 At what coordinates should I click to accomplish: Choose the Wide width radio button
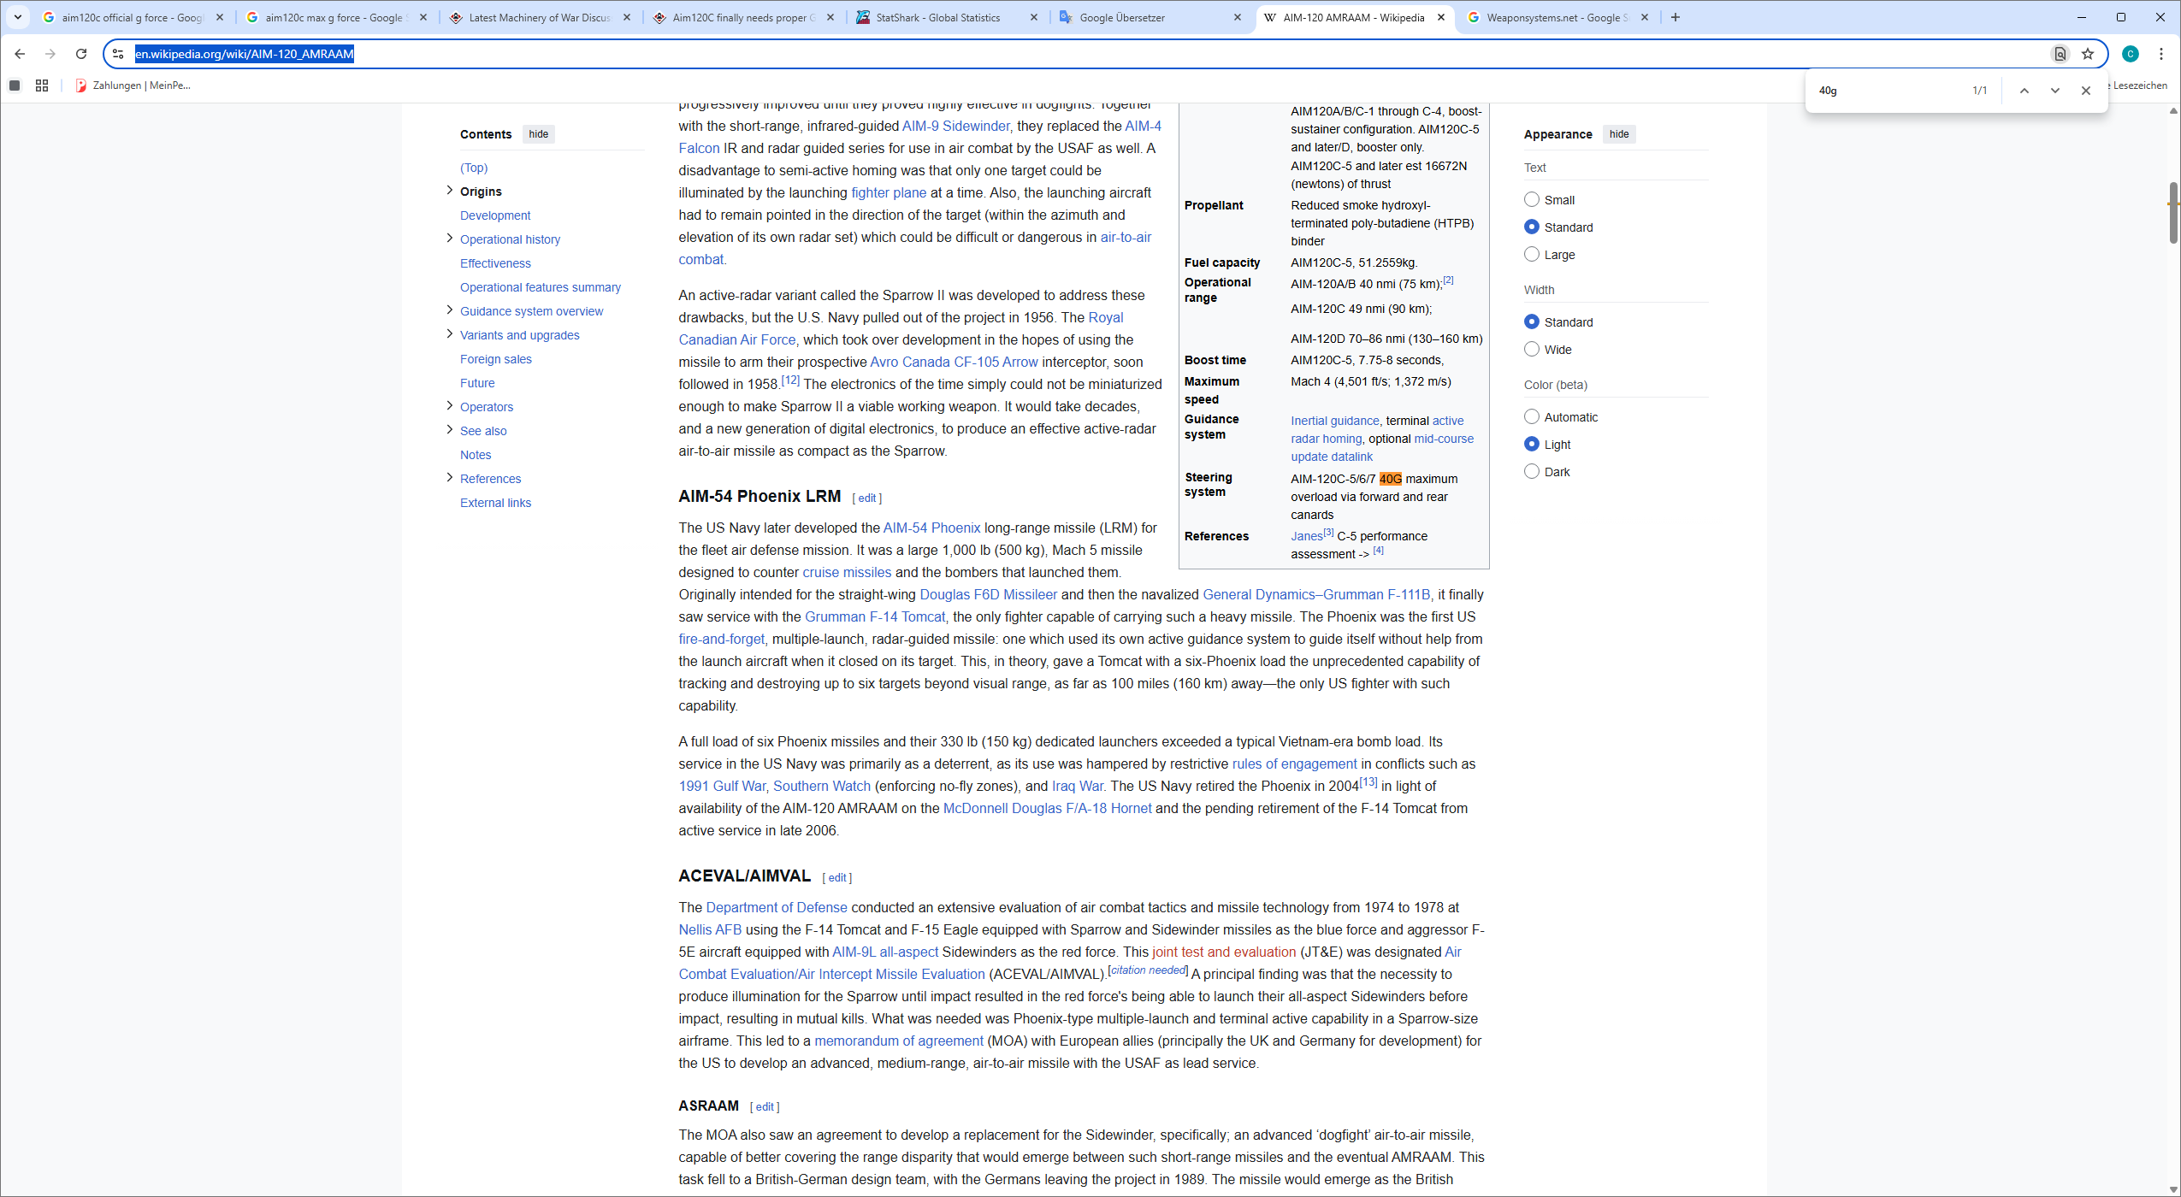(x=1532, y=349)
